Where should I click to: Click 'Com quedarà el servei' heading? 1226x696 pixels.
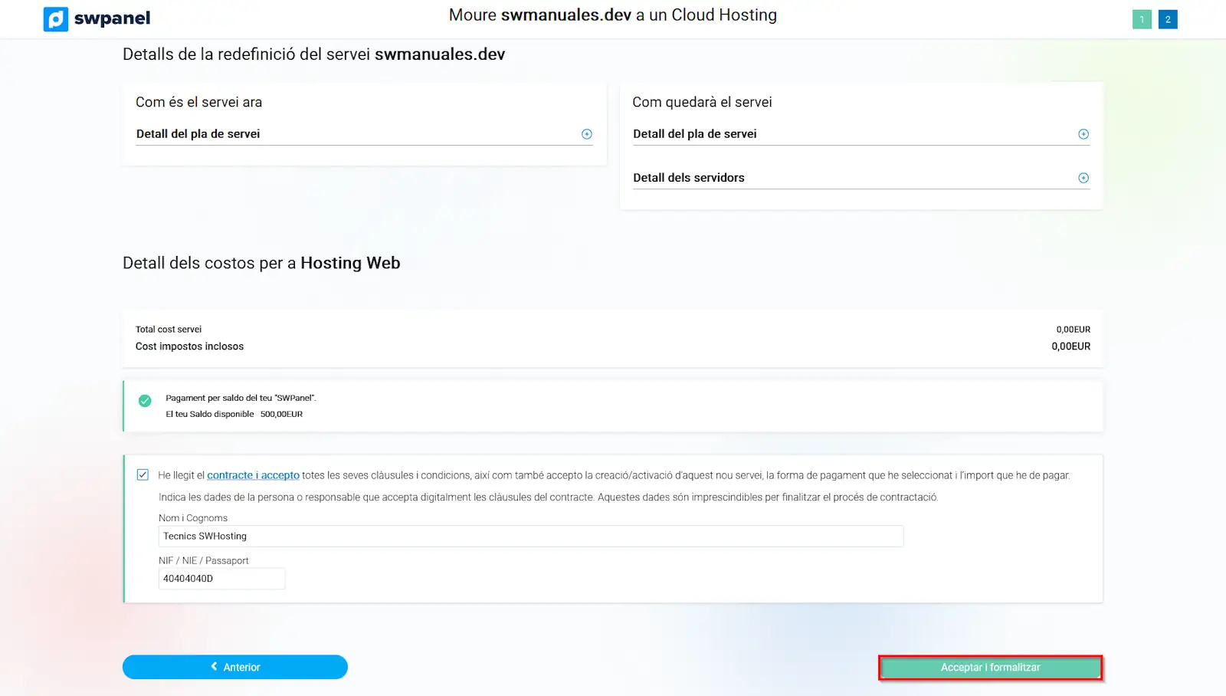pyautogui.click(x=702, y=102)
